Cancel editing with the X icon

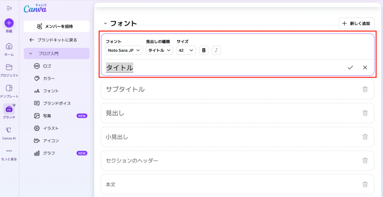coord(365,68)
